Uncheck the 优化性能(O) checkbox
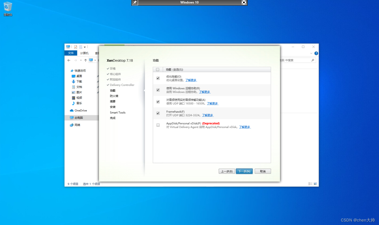The image size is (379, 225). coord(158,78)
